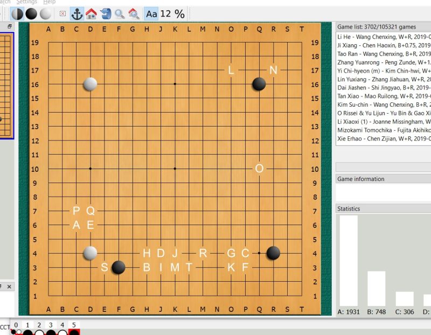431x335 pixels.
Task: Click the red house home icon
Action: click(x=91, y=14)
